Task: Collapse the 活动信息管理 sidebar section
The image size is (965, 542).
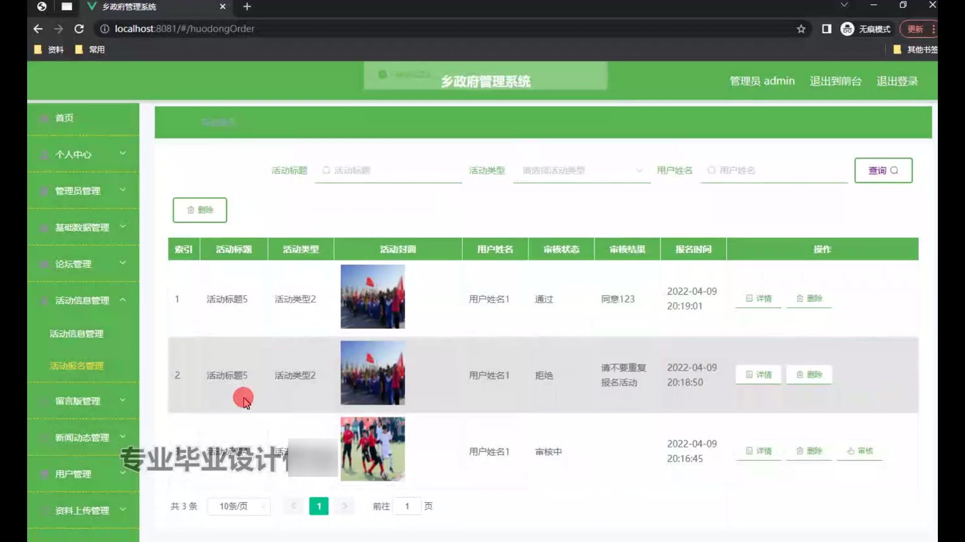Action: [x=83, y=300]
